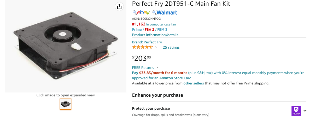Select the fan product thumbnail
This screenshot has width=309, height=119.
pyautogui.click(x=66, y=104)
